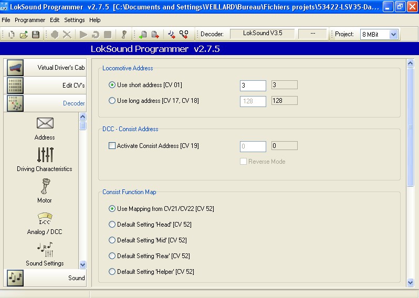Click the Locomotive Address group title

click(x=128, y=68)
